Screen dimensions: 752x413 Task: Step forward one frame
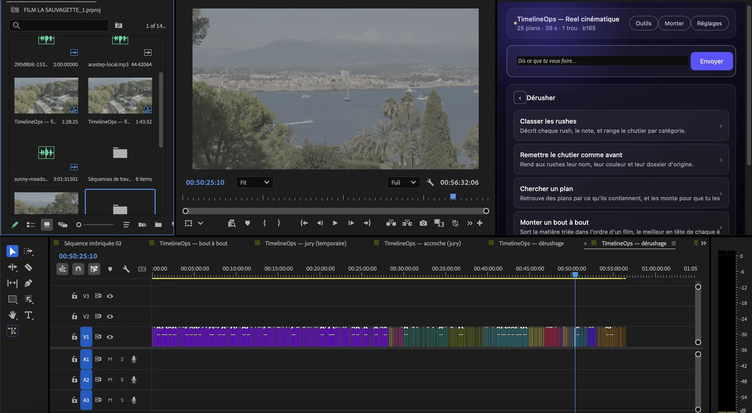click(x=351, y=223)
